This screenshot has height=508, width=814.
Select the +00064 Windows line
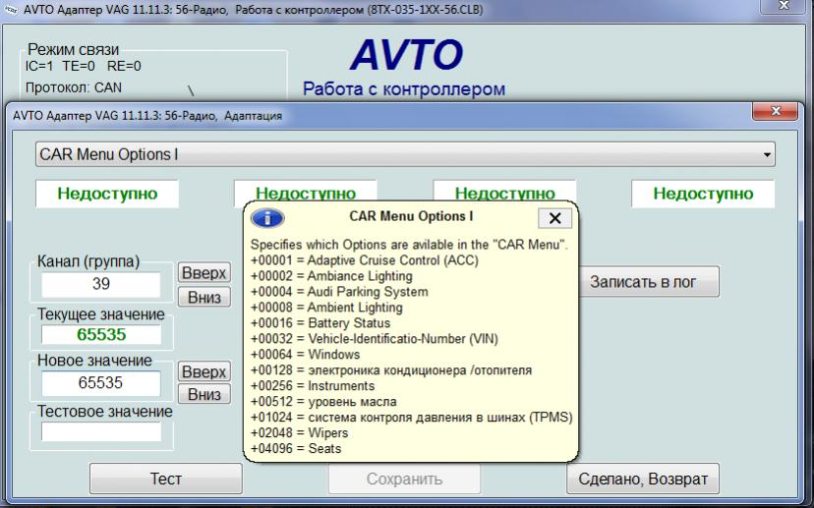point(305,355)
